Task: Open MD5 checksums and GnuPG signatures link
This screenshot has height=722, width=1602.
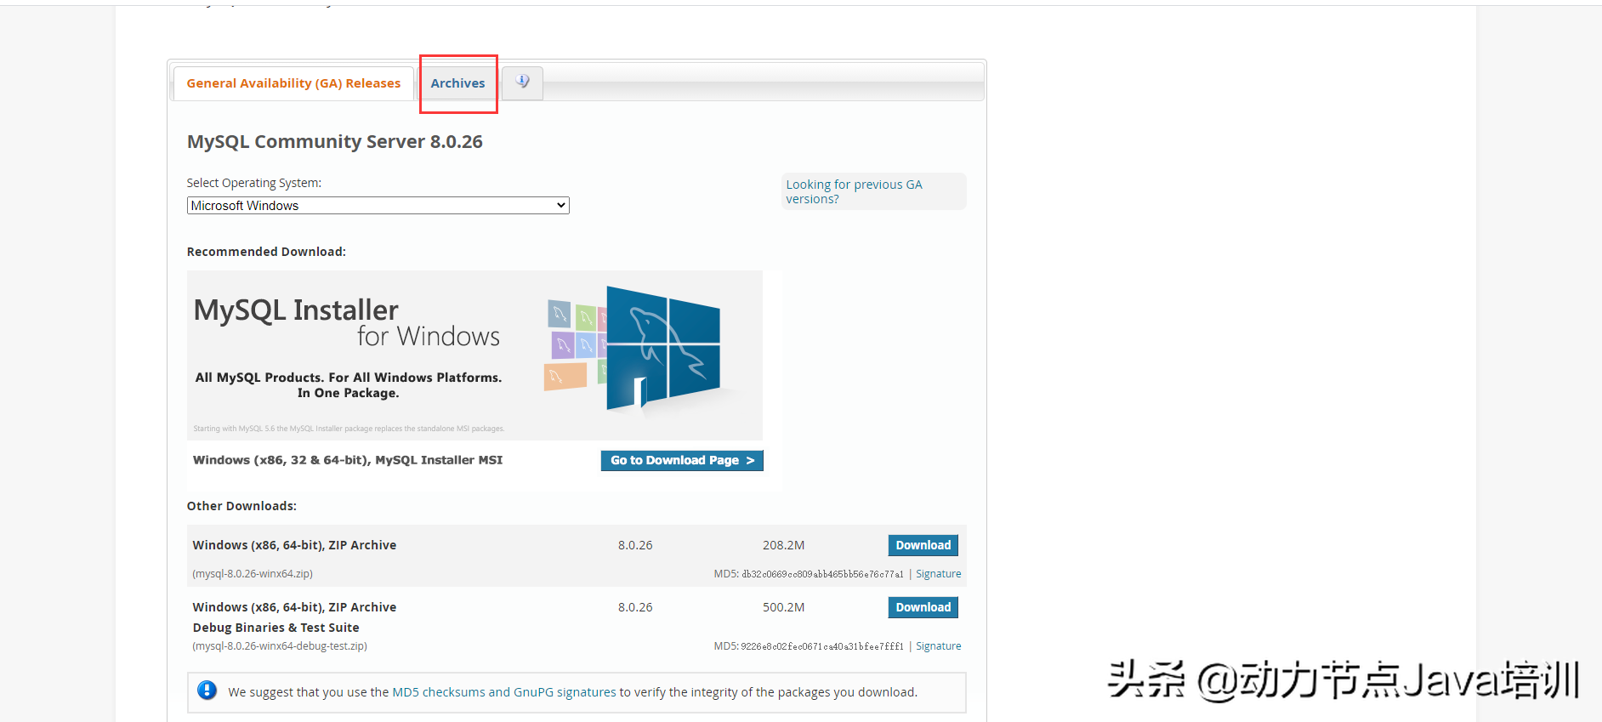Action: point(504,692)
